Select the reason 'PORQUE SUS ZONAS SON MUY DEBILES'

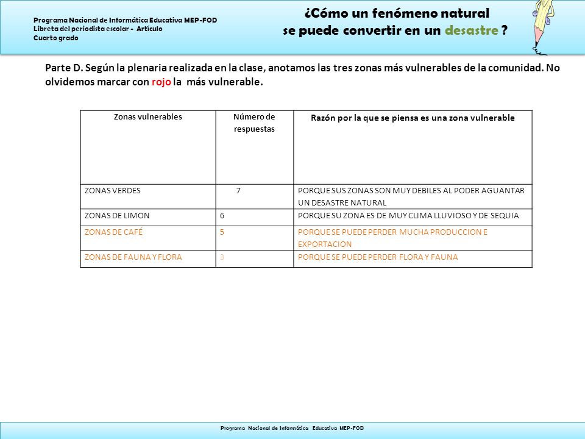pyautogui.click(x=413, y=196)
